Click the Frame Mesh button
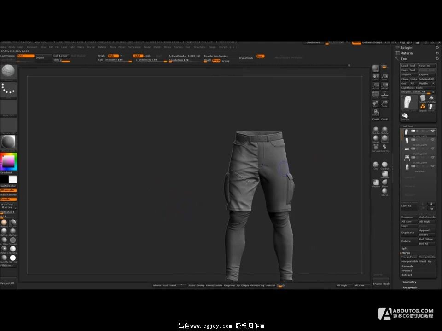This screenshot has width=442, height=331. coord(381,284)
